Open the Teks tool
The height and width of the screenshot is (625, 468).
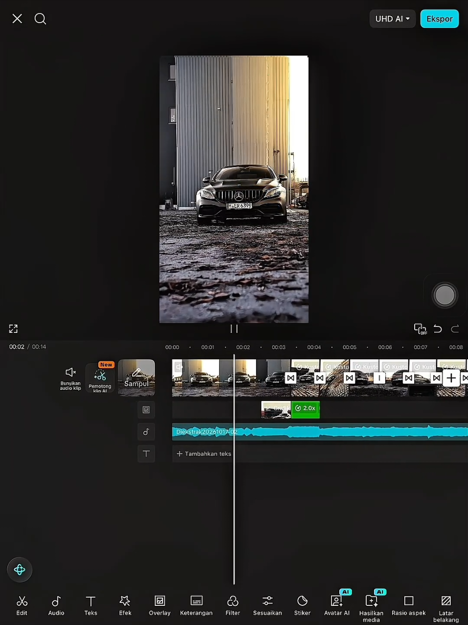(x=91, y=605)
